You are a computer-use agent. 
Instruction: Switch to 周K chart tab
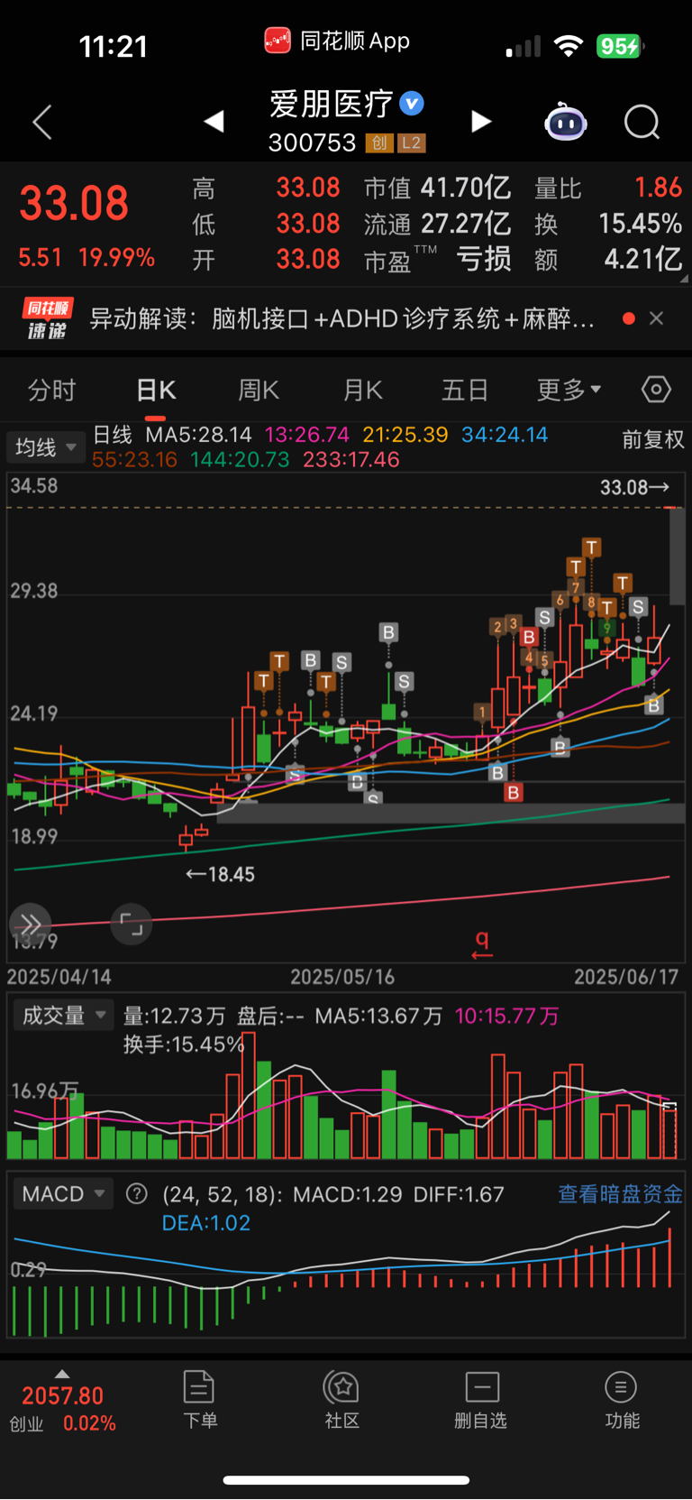pos(259,391)
